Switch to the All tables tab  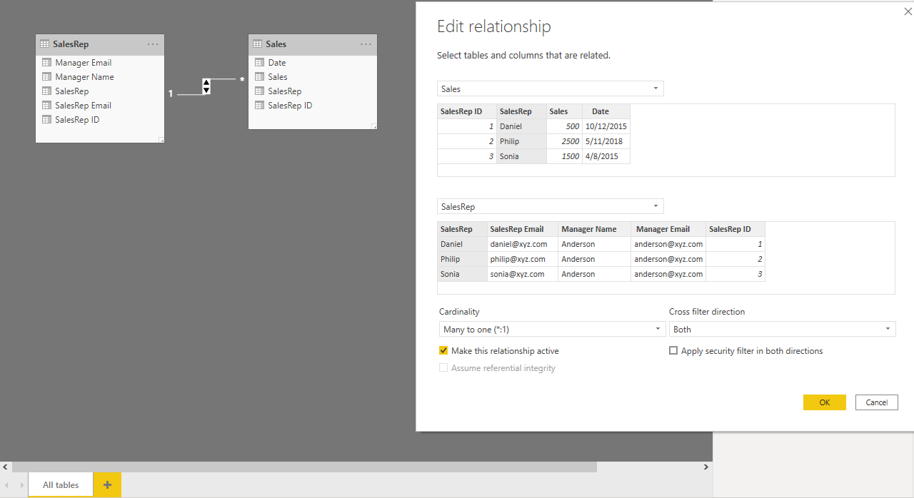[x=61, y=485]
